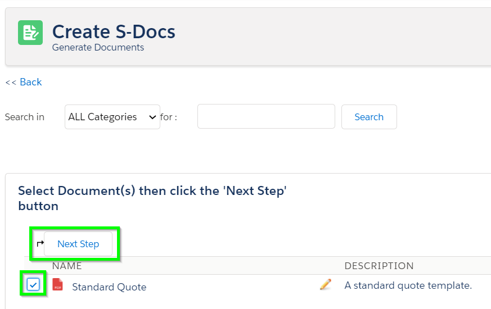Click 'A standard quote template.' description text

408,285
